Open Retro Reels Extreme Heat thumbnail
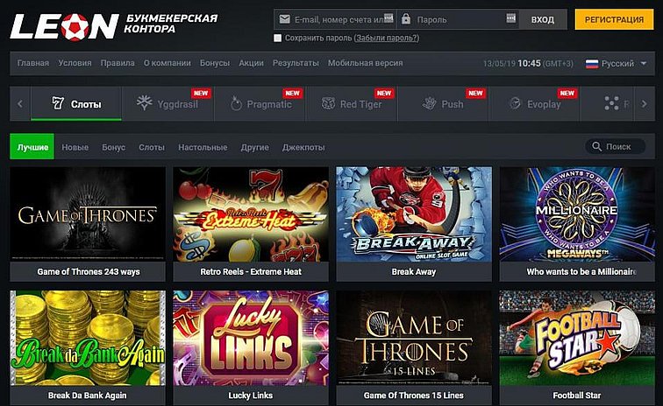The height and width of the screenshot is (406, 663). (251, 214)
